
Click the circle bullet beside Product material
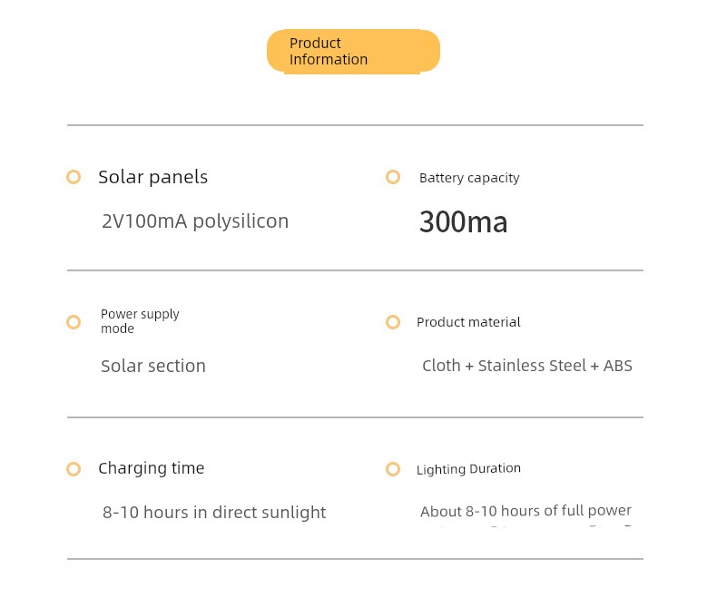coord(393,322)
